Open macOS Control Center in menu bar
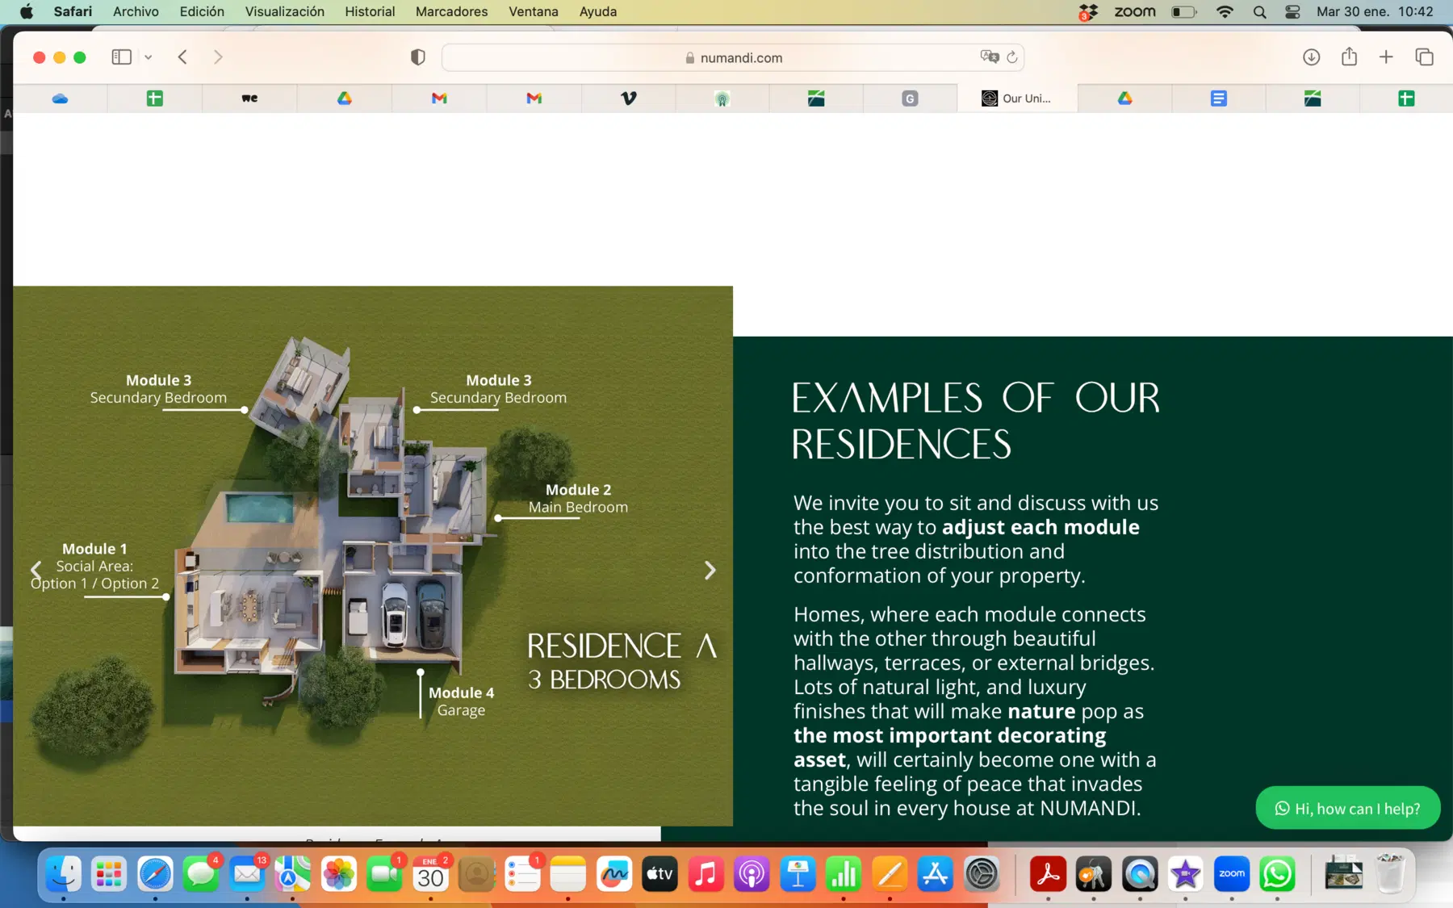 coord(1292,11)
